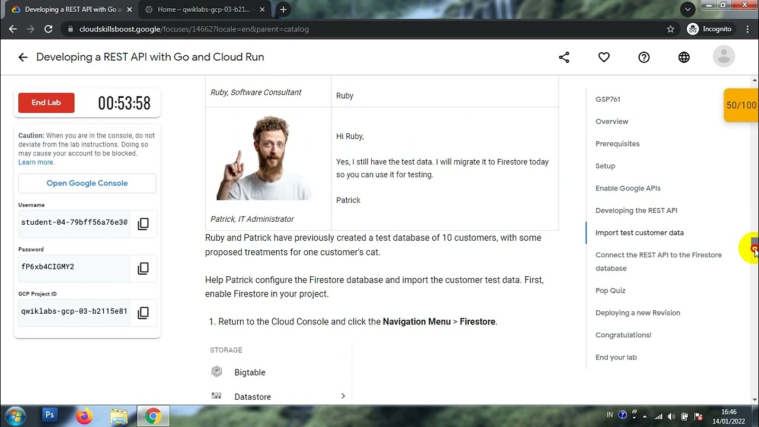Click the power plug tray icon
Image resolution: width=759 pixels, height=427 pixels.
(684, 416)
